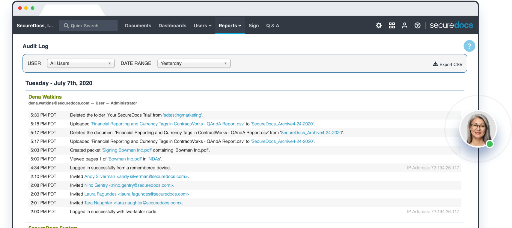Open the 'Bowman Inc.pdf' link in 5:00 PM row

(125, 159)
